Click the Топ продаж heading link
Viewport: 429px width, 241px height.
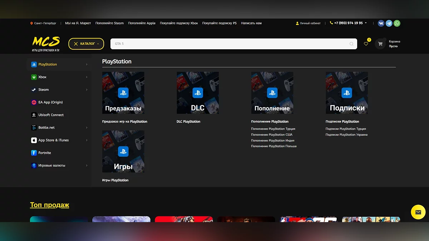click(x=49, y=205)
